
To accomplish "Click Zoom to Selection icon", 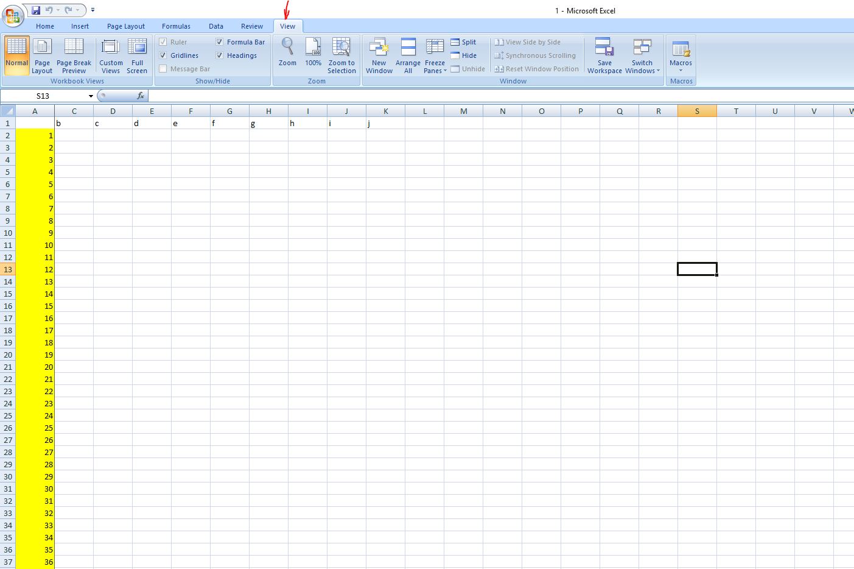I will click(x=341, y=48).
